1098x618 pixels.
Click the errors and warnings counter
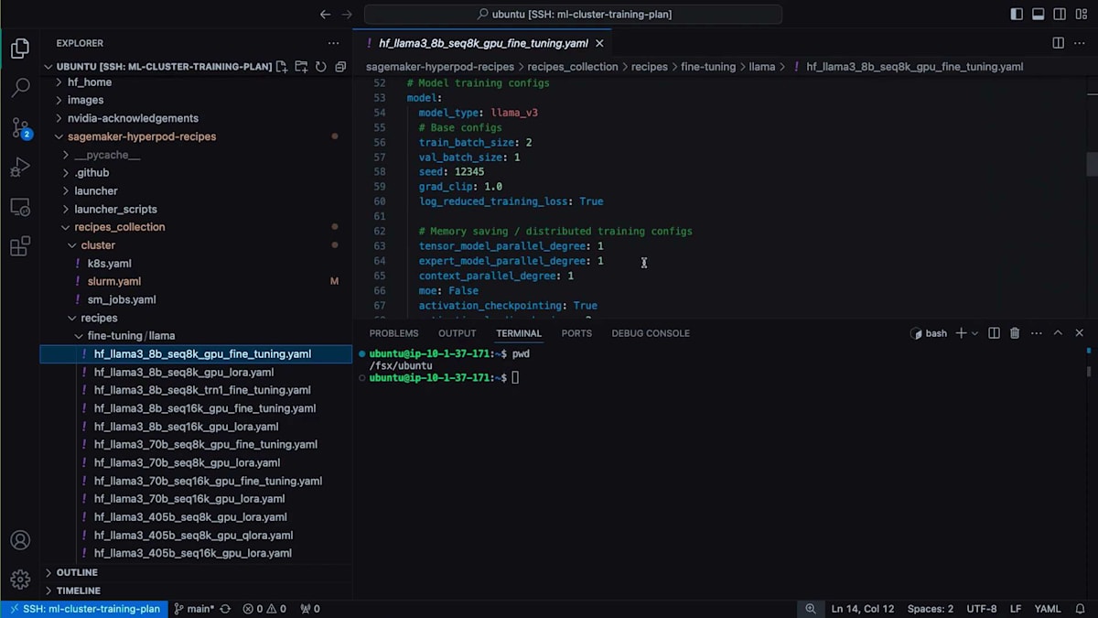point(264,609)
